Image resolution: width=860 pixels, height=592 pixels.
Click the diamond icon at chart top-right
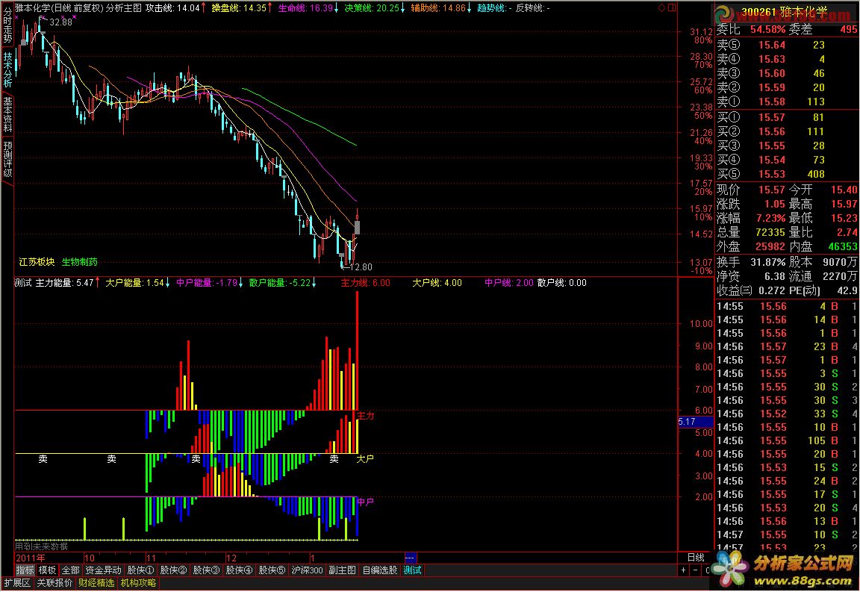[x=661, y=7]
